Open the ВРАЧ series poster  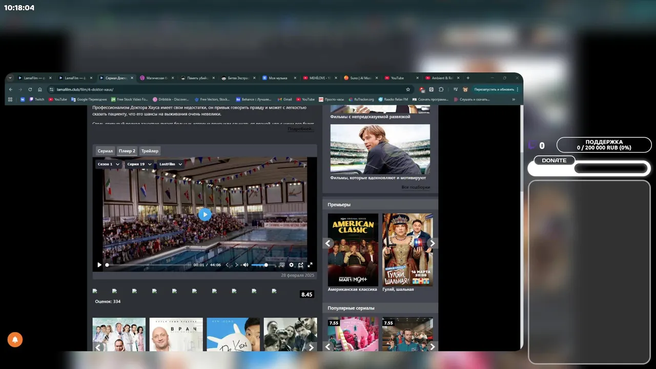176,335
